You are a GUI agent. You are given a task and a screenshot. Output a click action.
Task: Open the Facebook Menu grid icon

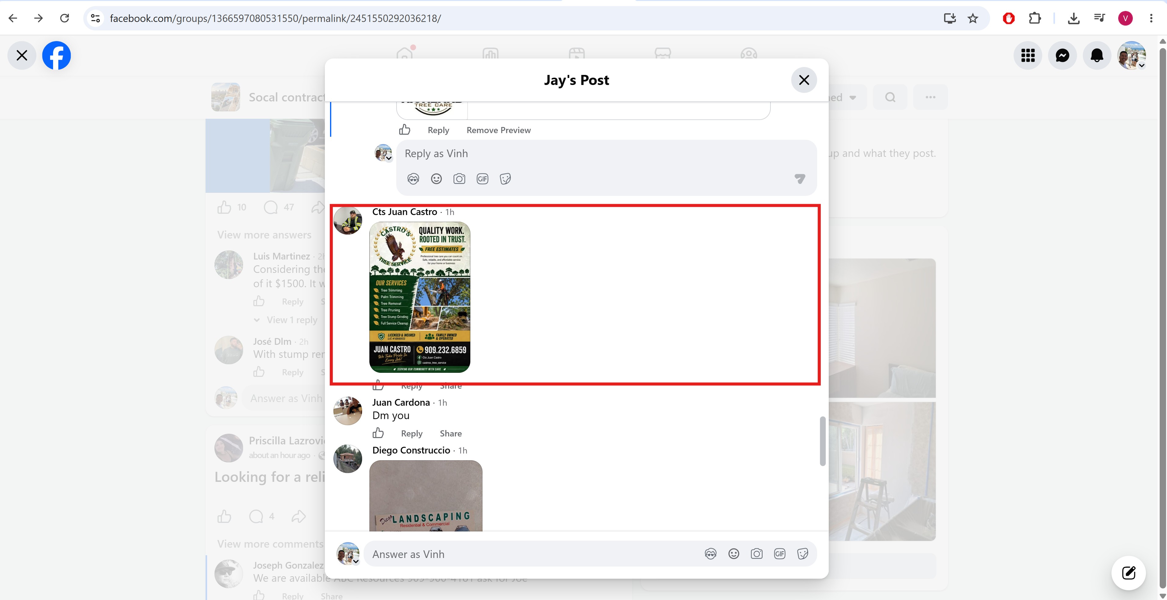pyautogui.click(x=1028, y=56)
